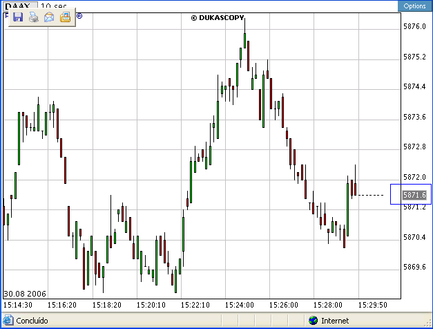433x329 pixels.
Task: Click the 15:18:20 time axis label
Action: tap(107, 305)
